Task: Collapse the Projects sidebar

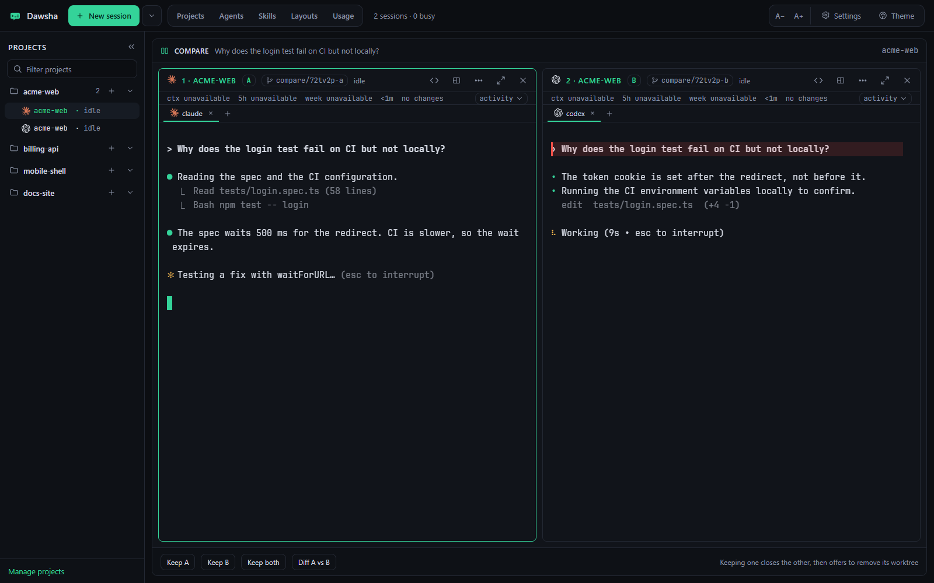Action: (131, 47)
